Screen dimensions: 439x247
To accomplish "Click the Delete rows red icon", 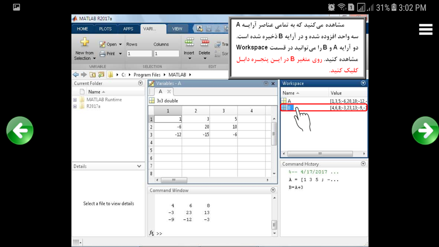I will pyautogui.click(x=204, y=42).
